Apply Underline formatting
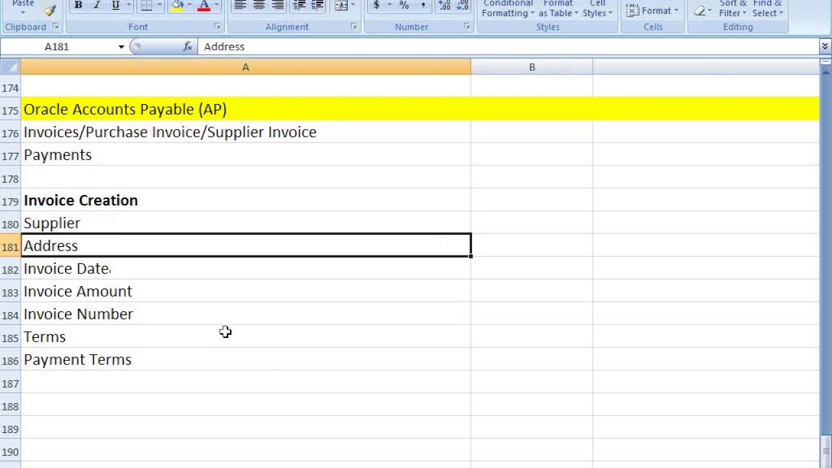 click(x=116, y=6)
